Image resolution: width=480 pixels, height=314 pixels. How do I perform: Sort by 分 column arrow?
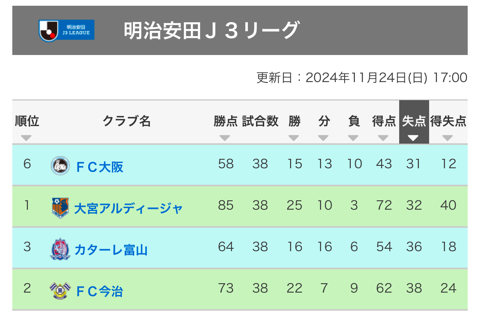point(323,138)
